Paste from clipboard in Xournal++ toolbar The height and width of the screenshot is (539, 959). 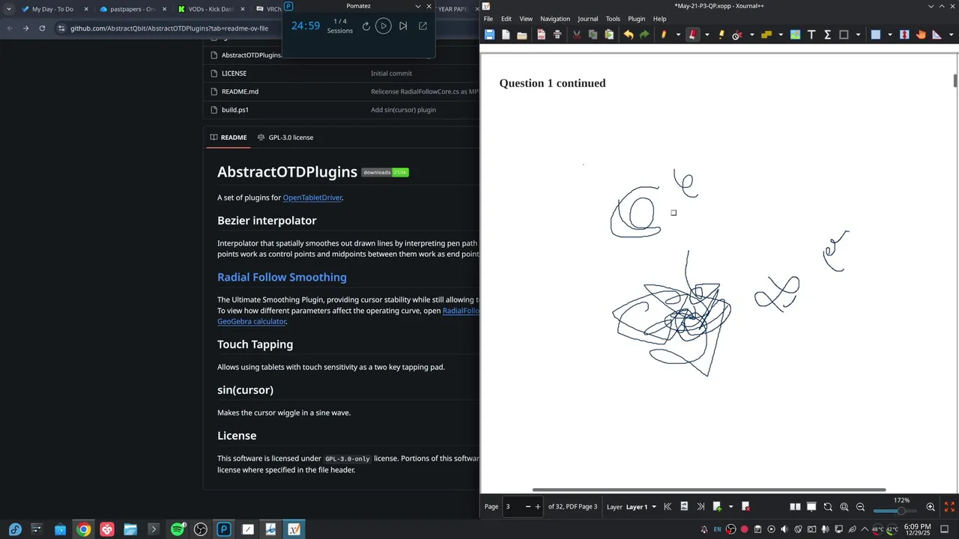click(609, 34)
